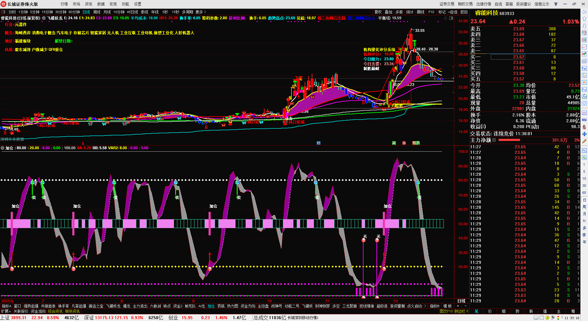Screen dimensions: 588x321
Task: Click the F5 icon in right sidebar
Action: [584, 151]
